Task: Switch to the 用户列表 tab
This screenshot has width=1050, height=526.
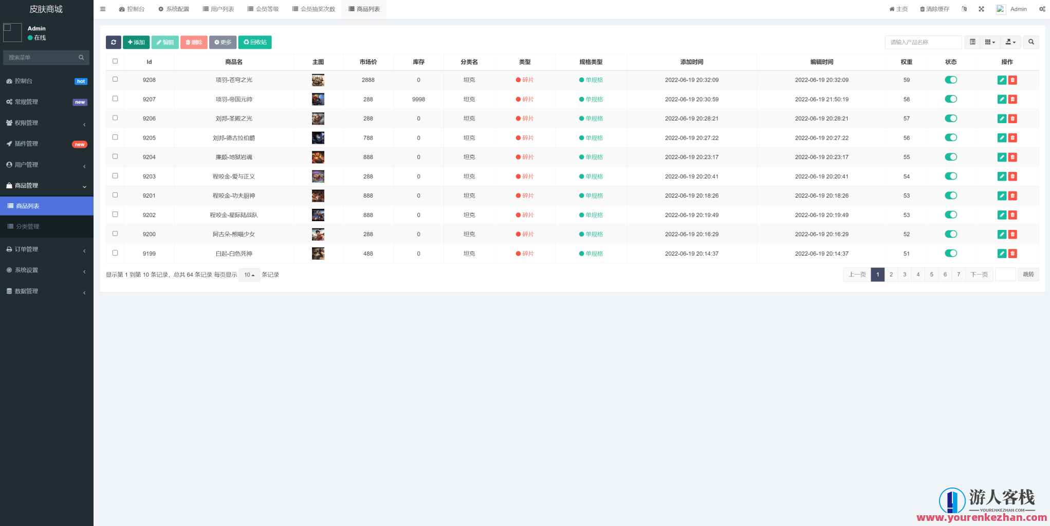Action: 218,9
